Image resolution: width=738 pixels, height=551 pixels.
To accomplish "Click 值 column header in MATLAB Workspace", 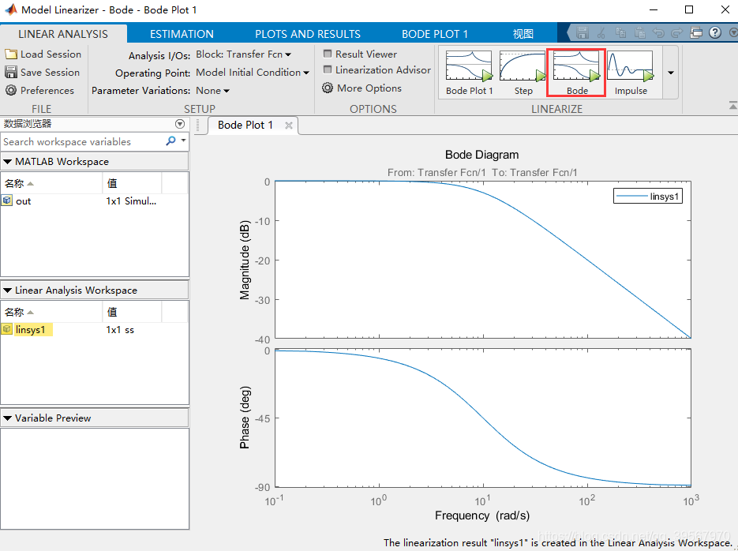I will pos(133,183).
